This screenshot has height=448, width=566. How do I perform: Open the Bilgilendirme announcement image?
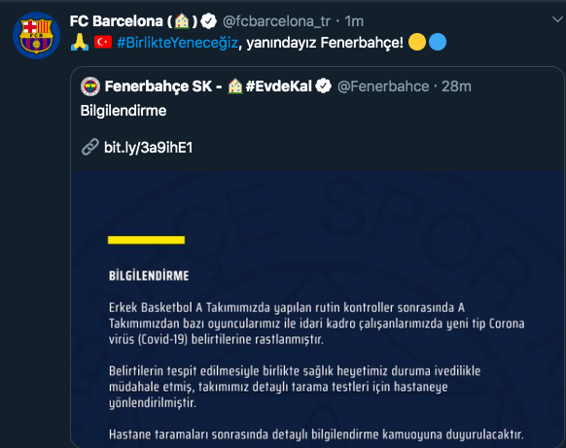tap(317, 309)
